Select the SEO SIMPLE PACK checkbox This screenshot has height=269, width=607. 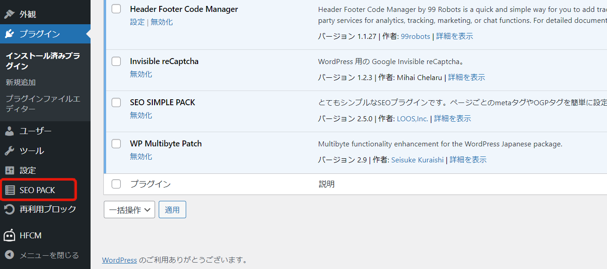(116, 102)
